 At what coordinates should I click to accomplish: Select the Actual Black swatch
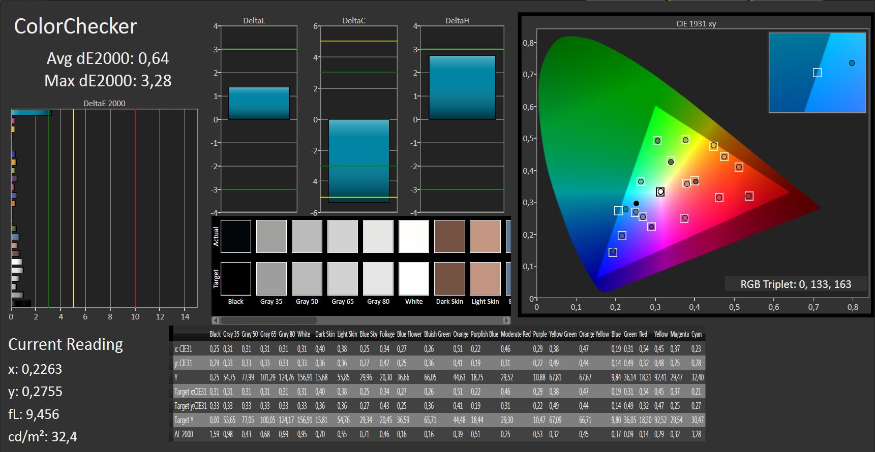236,236
